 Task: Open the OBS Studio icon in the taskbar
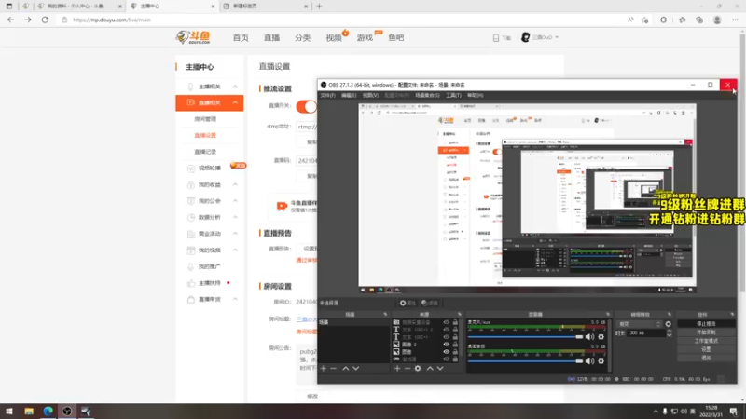click(x=67, y=411)
